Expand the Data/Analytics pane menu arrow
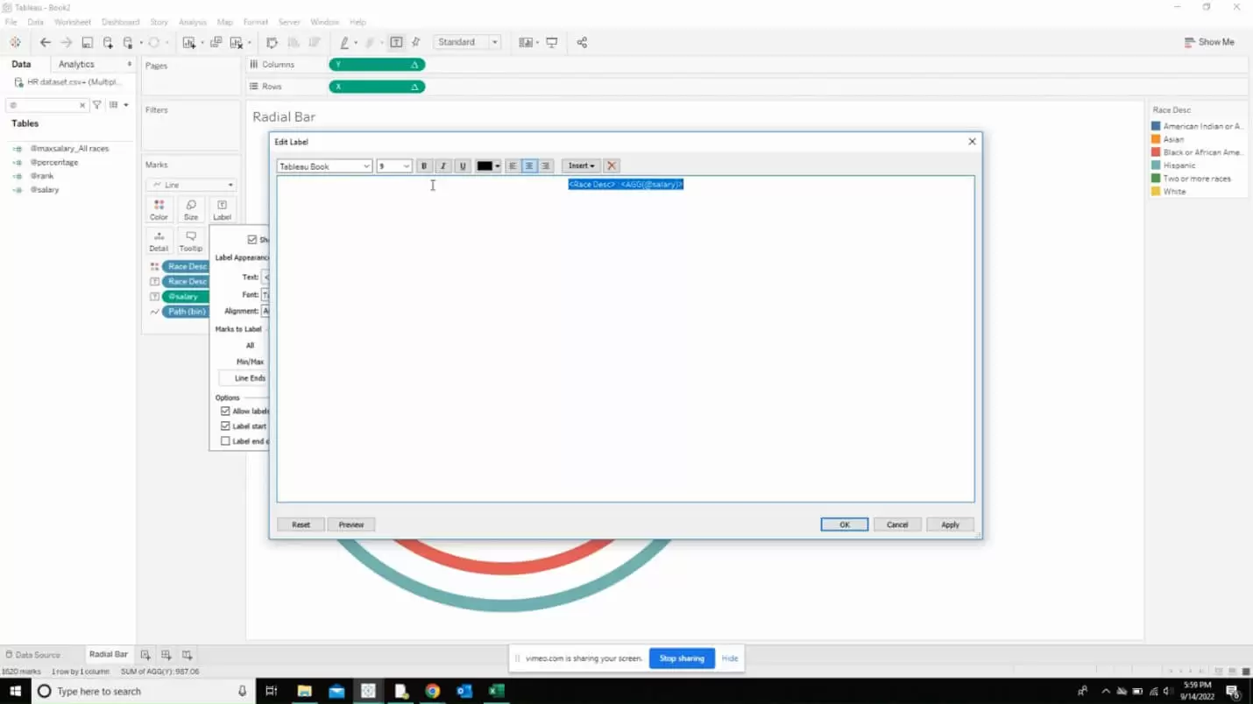The height and width of the screenshot is (704, 1253). coord(130,65)
